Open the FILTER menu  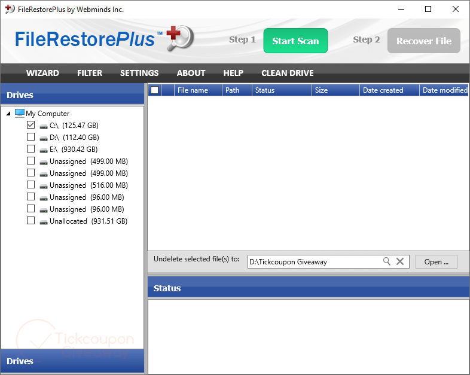pyautogui.click(x=90, y=73)
